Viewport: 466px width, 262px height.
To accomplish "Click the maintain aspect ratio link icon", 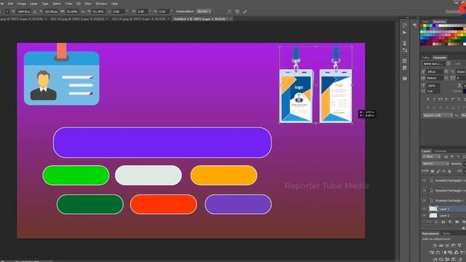I will (x=83, y=12).
